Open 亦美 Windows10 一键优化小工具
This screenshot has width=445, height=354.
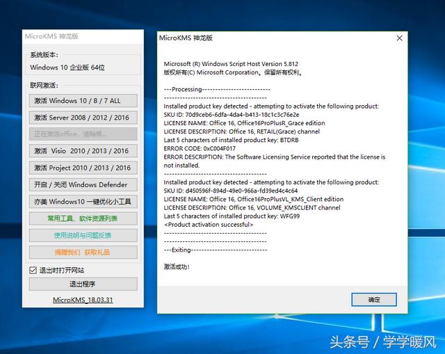(83, 202)
